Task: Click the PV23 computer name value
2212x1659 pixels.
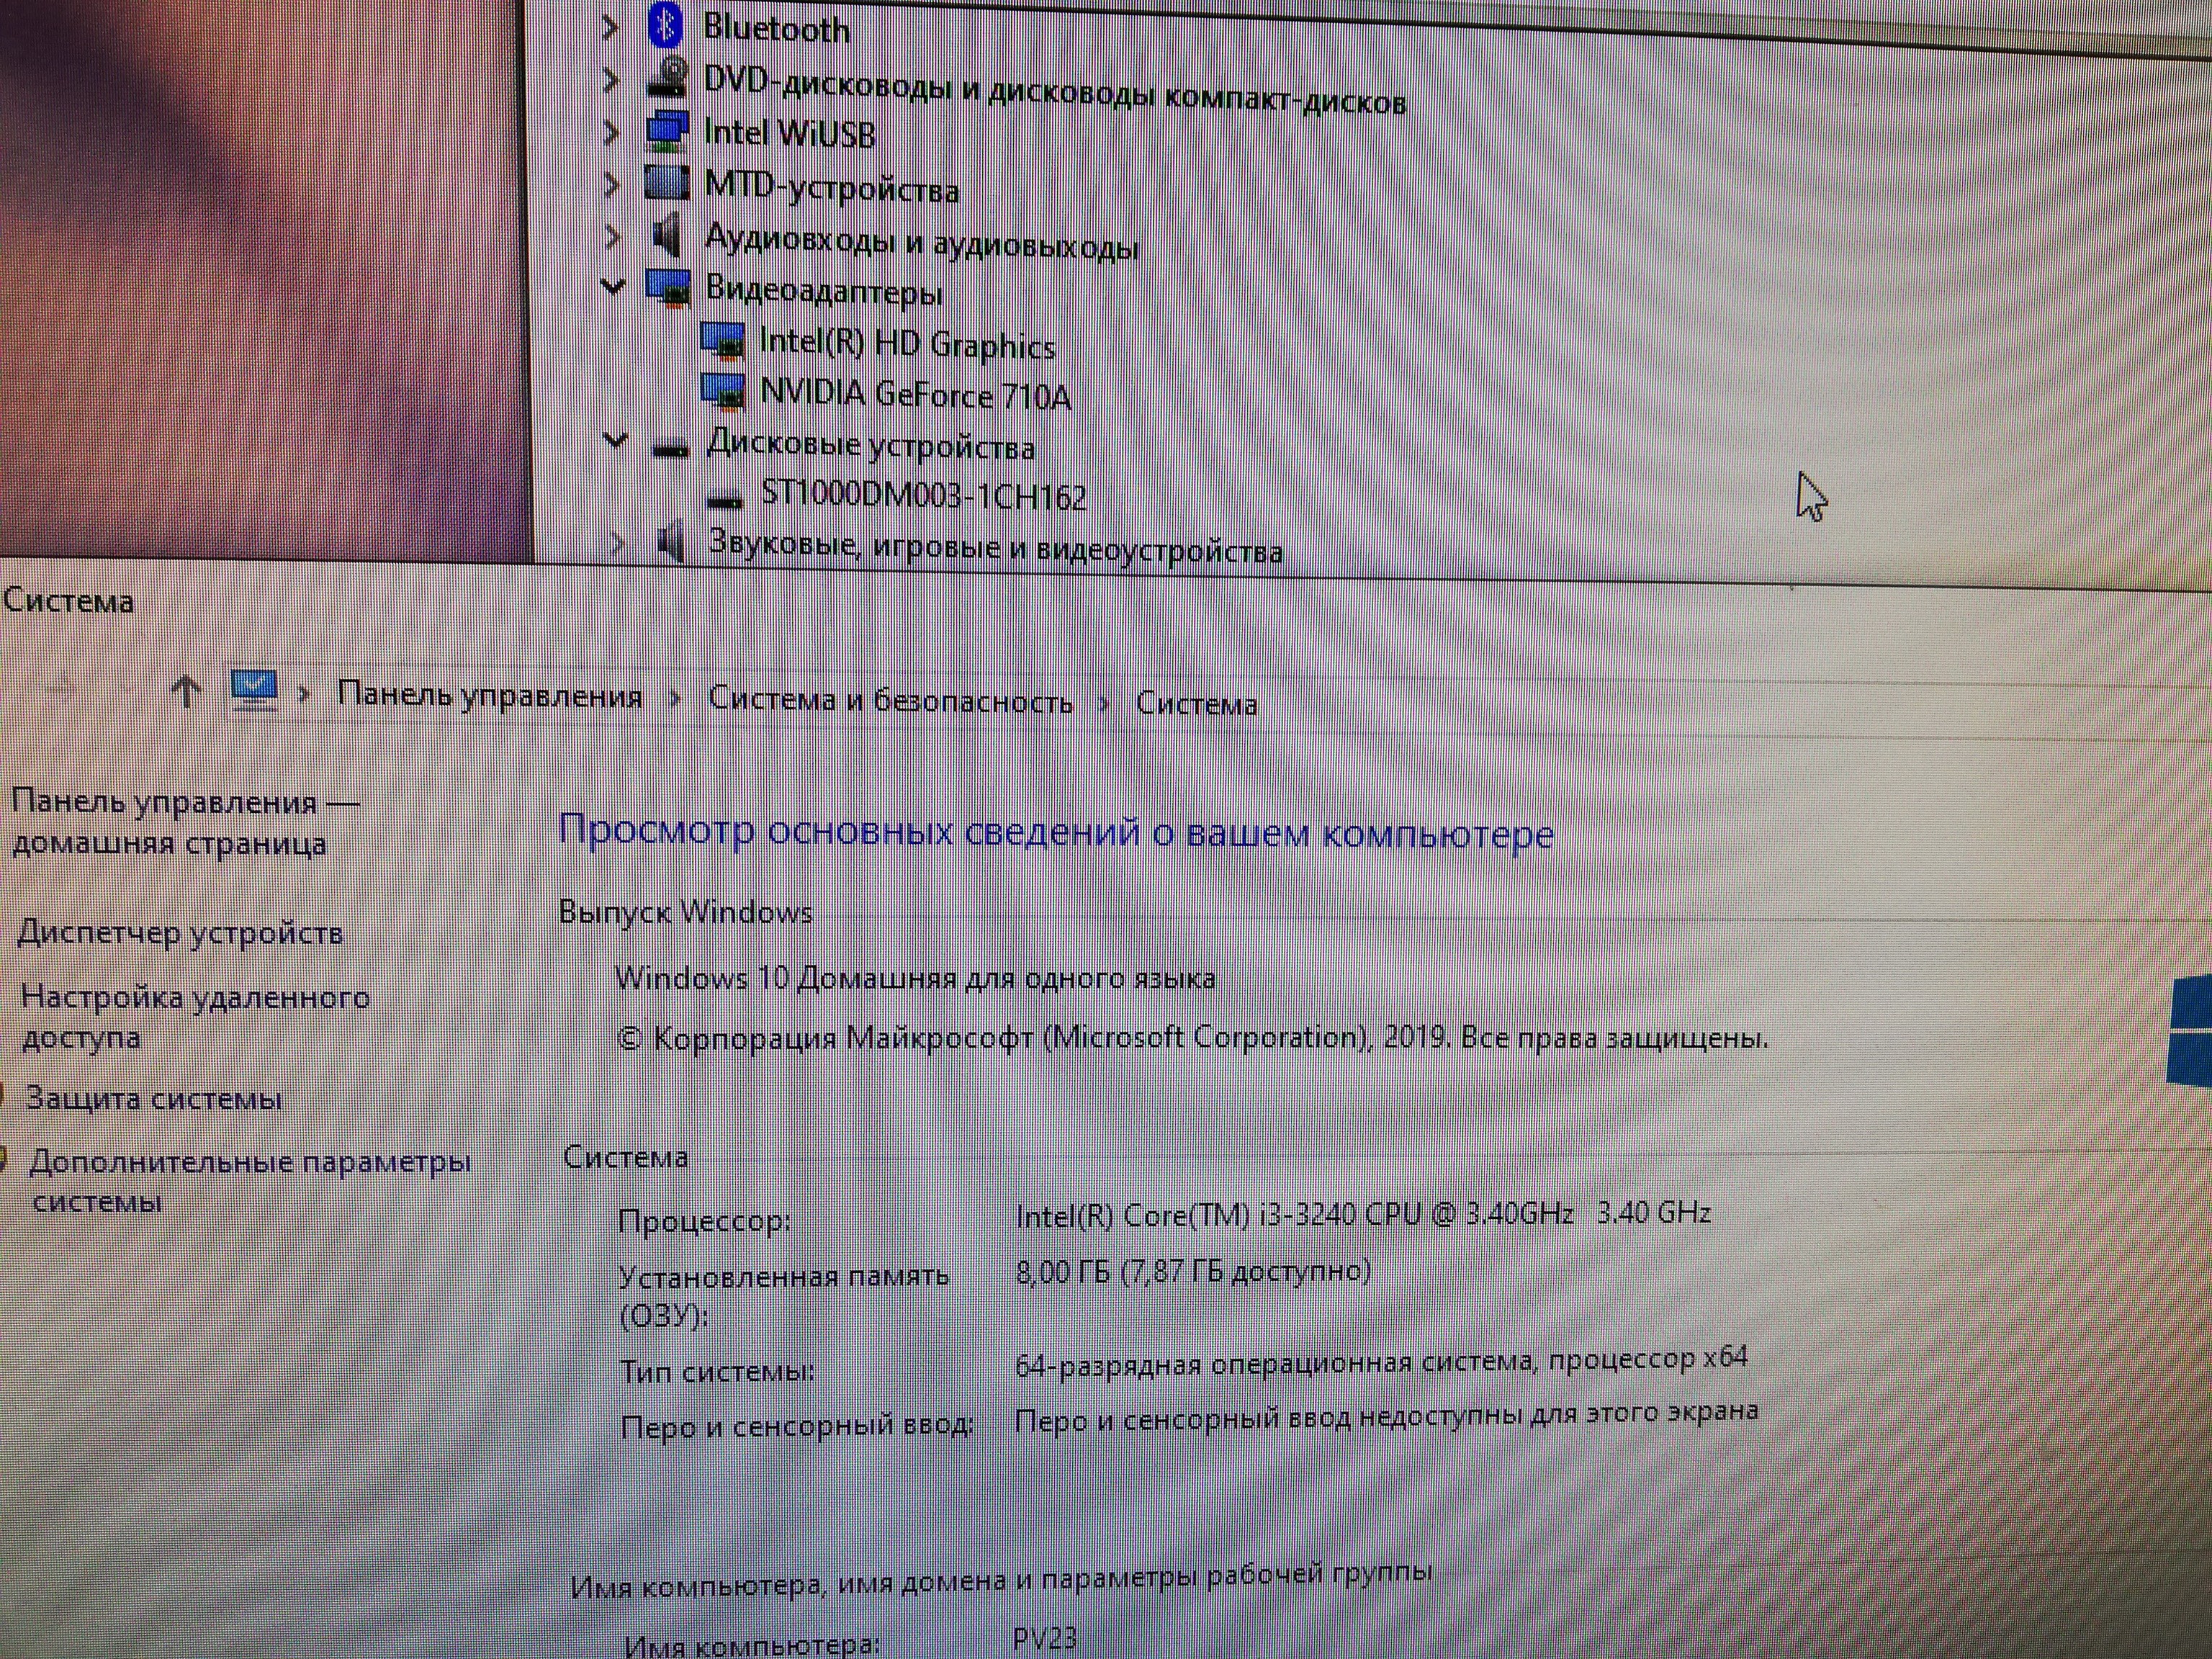Action: point(1045,1638)
